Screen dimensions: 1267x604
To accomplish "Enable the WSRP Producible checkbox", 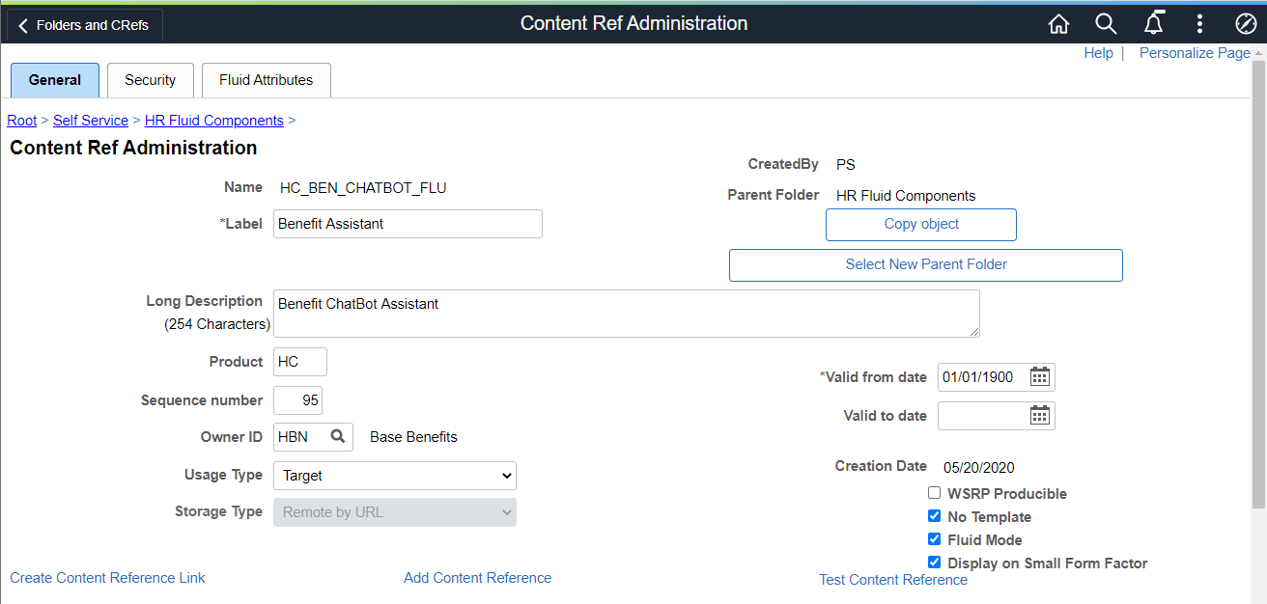I will click(x=934, y=492).
